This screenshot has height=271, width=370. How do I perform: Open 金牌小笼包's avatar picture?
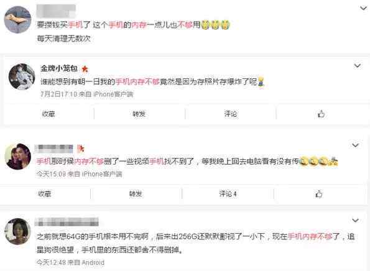[x=22, y=76]
